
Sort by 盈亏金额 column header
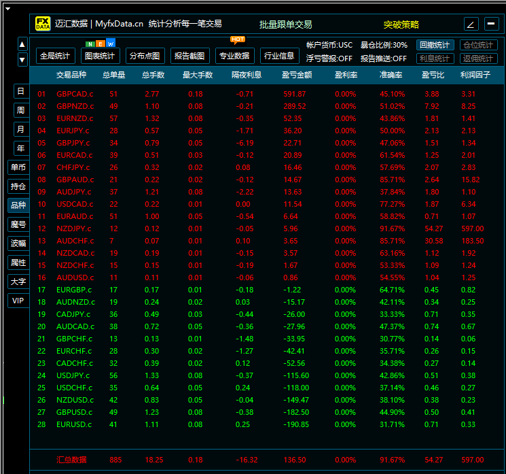point(297,75)
